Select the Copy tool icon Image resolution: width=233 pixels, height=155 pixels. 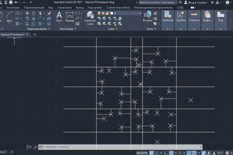tap(27, 18)
